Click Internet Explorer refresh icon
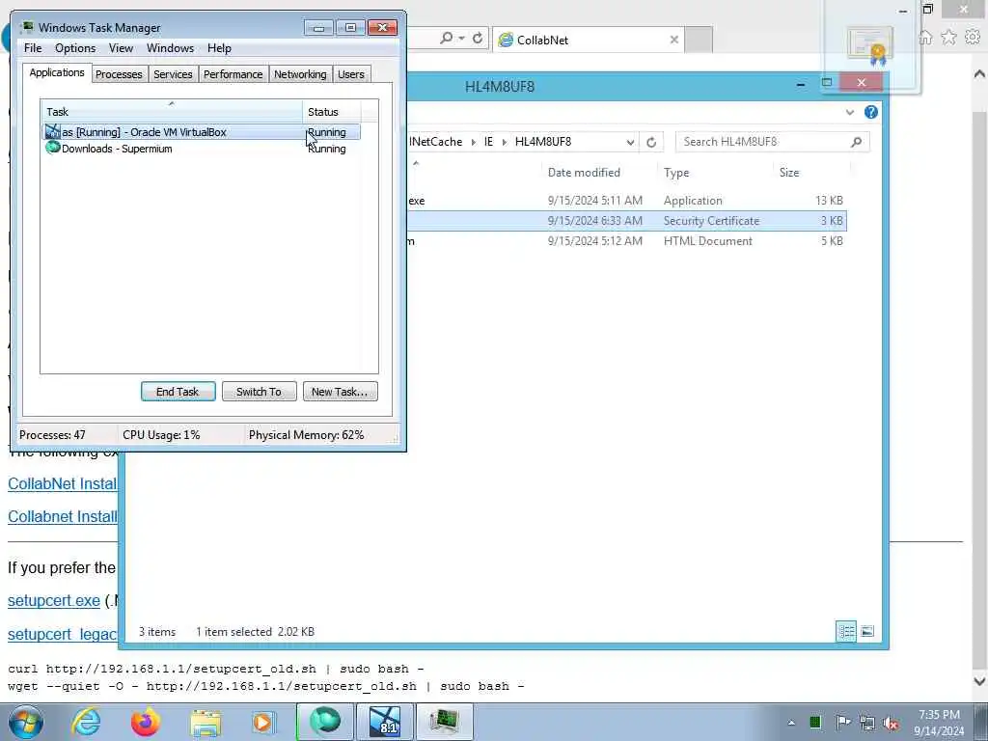This screenshot has width=988, height=741. tap(478, 39)
